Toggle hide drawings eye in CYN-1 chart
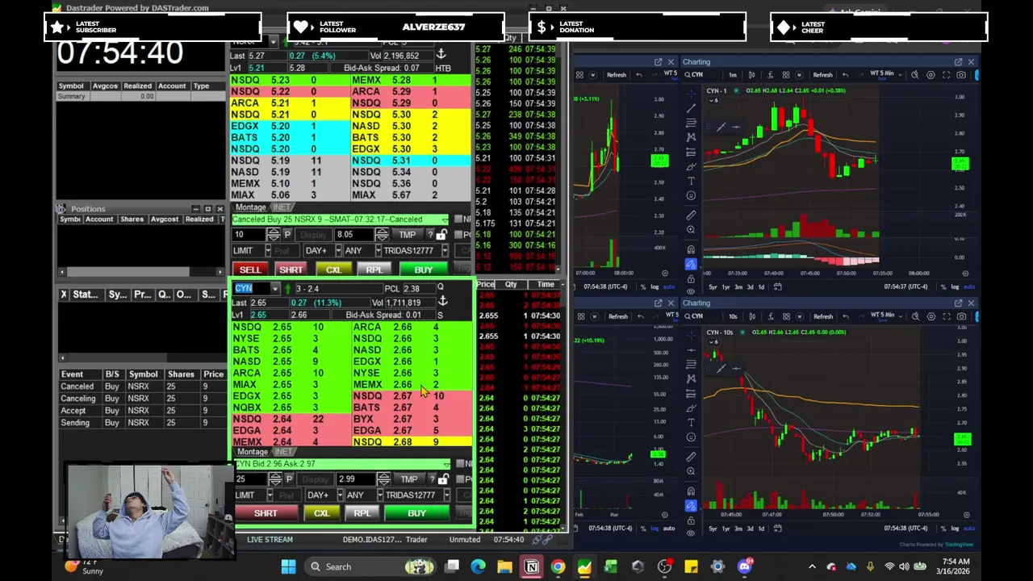 point(691,291)
